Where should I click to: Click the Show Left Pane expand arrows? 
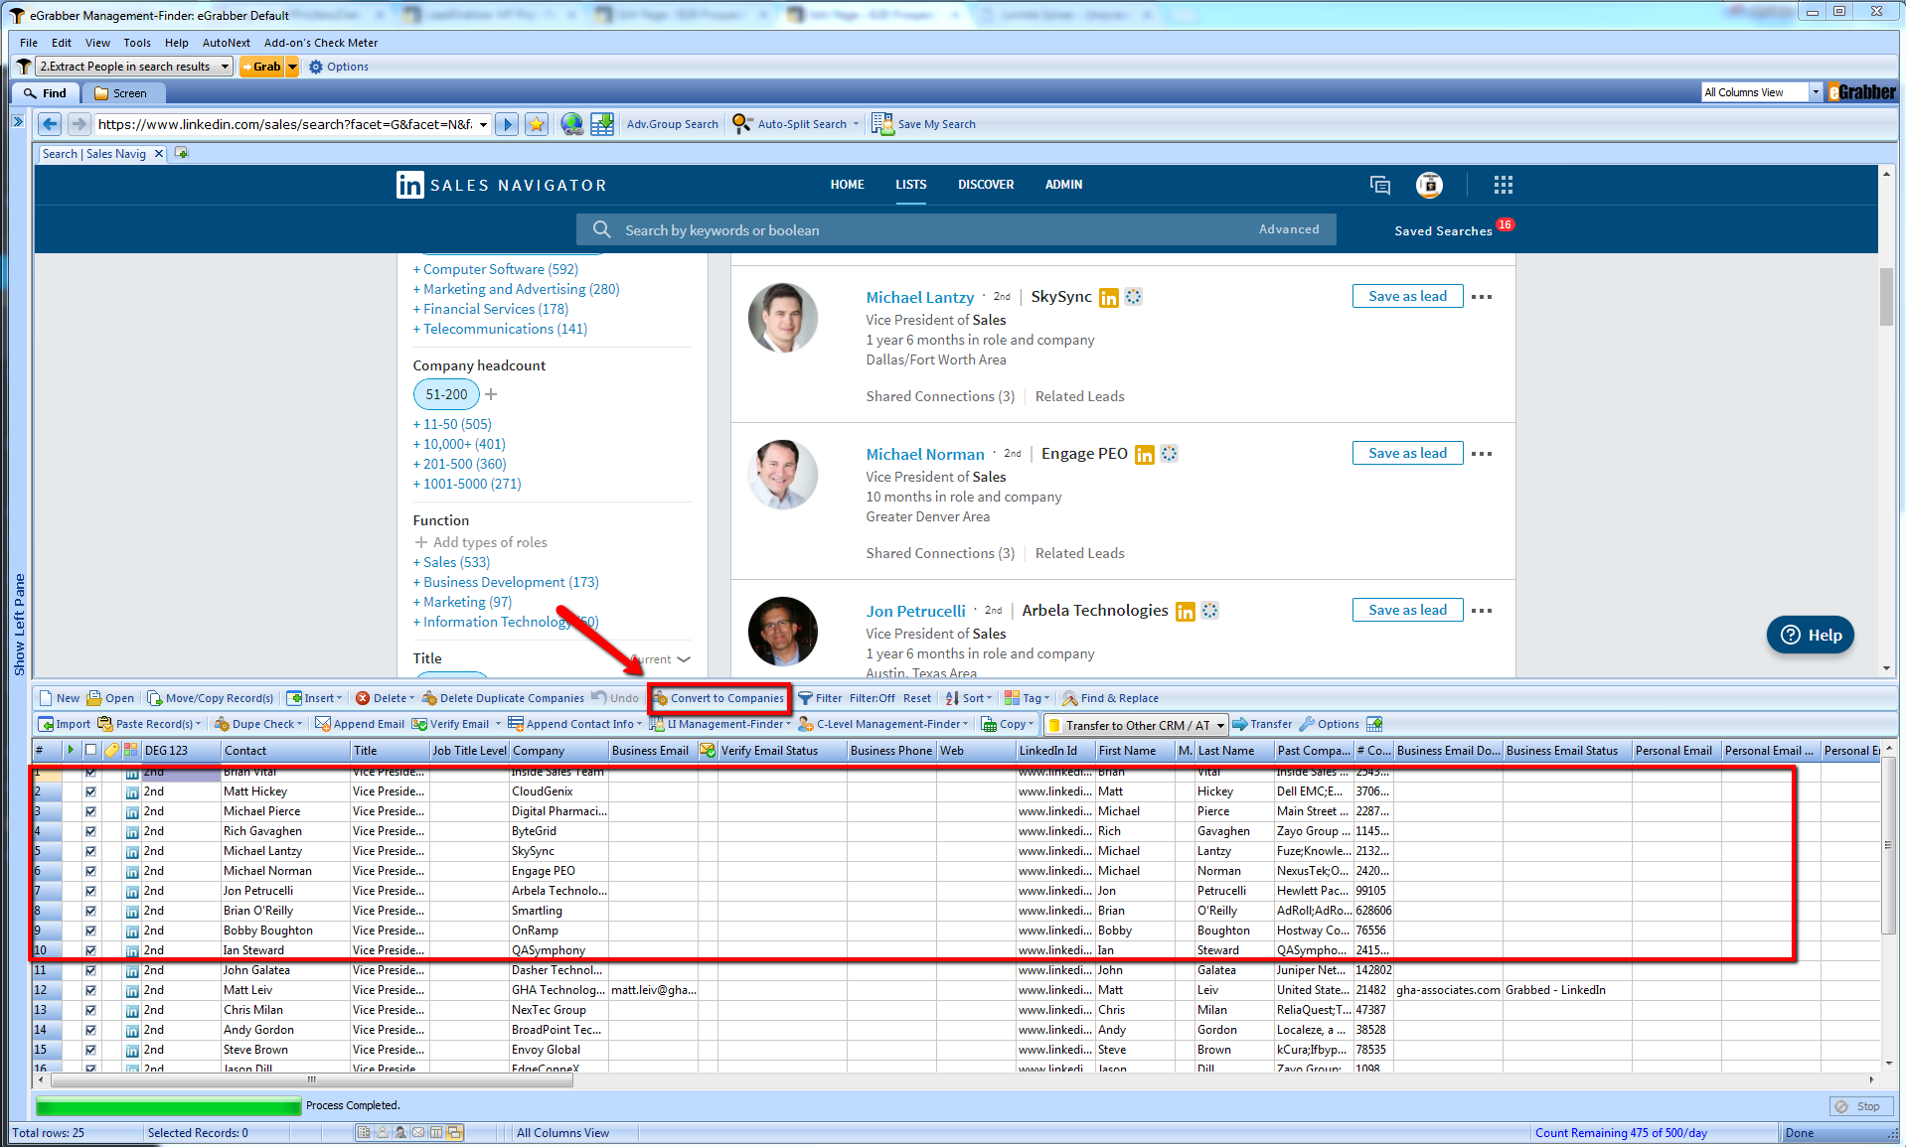click(18, 121)
